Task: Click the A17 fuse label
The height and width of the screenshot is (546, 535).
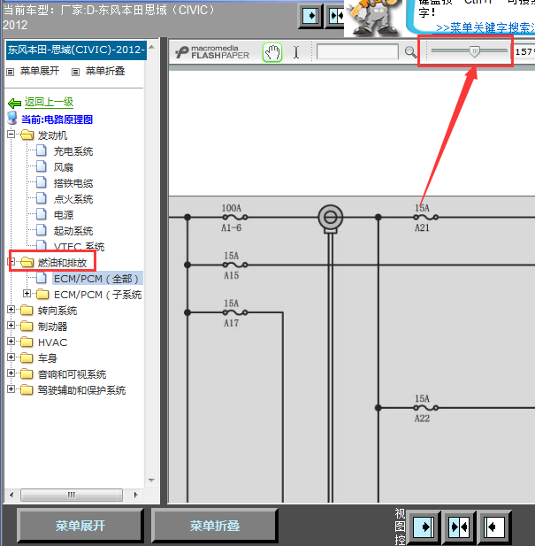Action: [232, 323]
